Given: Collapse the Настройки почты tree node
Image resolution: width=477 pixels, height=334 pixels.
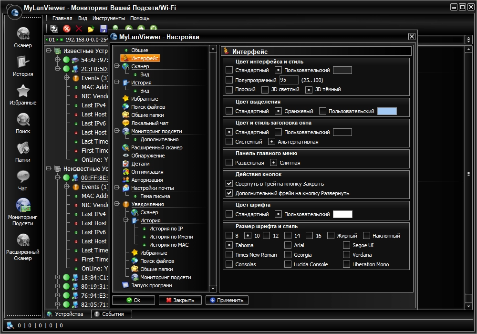Looking at the screenshot, I should point(117,188).
